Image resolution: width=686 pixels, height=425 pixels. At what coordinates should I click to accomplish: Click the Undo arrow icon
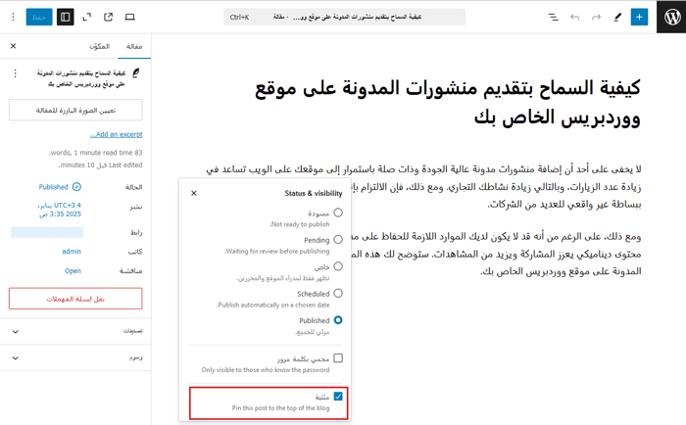[x=575, y=17]
